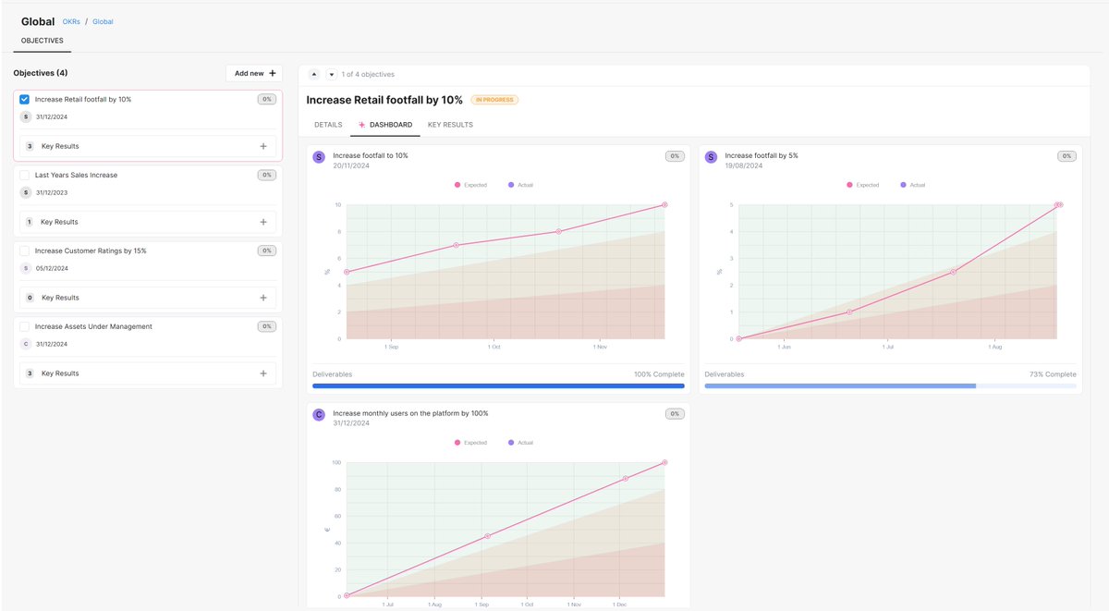Go to the previous objective with the up arrow
The height and width of the screenshot is (611, 1109).
(x=314, y=74)
